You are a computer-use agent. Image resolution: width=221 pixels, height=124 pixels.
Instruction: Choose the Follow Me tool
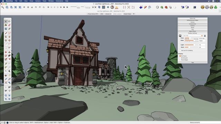coord(9,56)
